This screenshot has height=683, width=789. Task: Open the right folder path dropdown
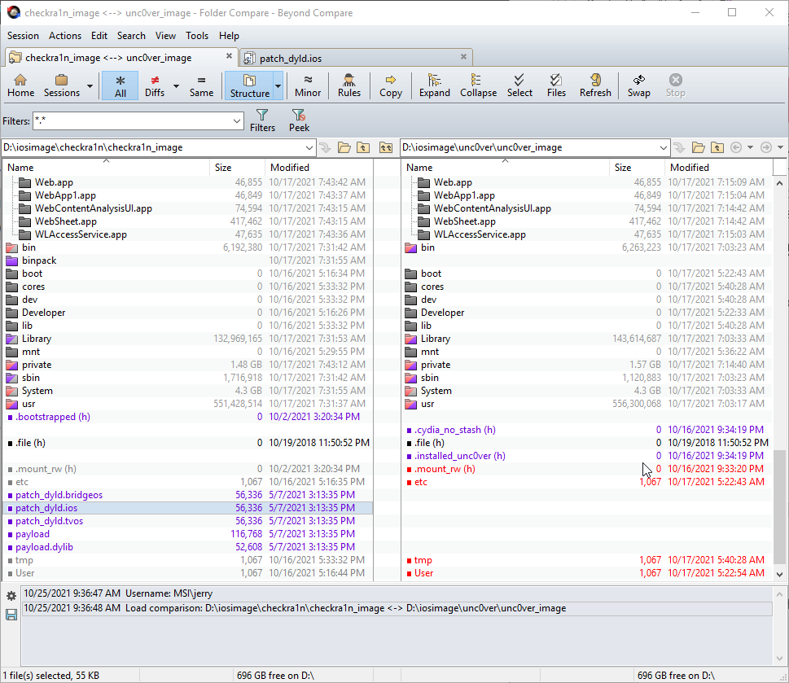click(664, 148)
